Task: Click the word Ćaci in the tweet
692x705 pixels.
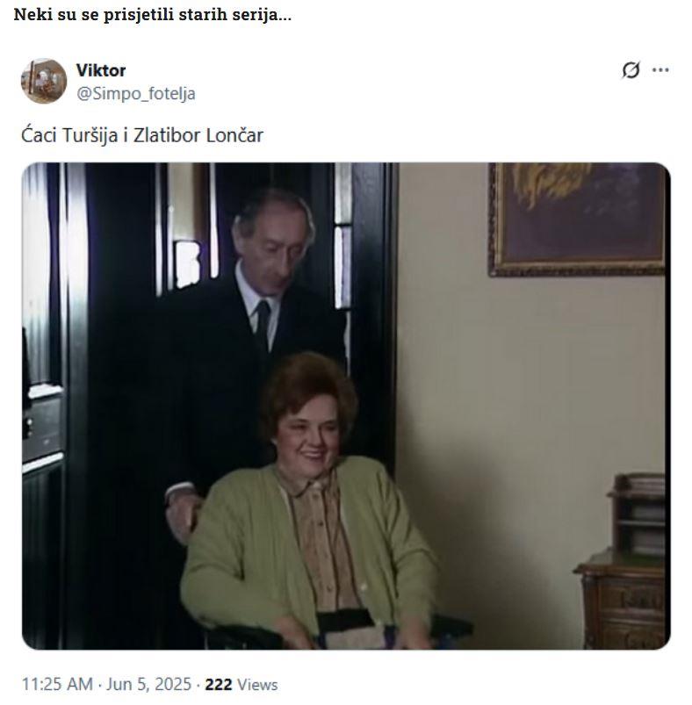Action: click(39, 135)
